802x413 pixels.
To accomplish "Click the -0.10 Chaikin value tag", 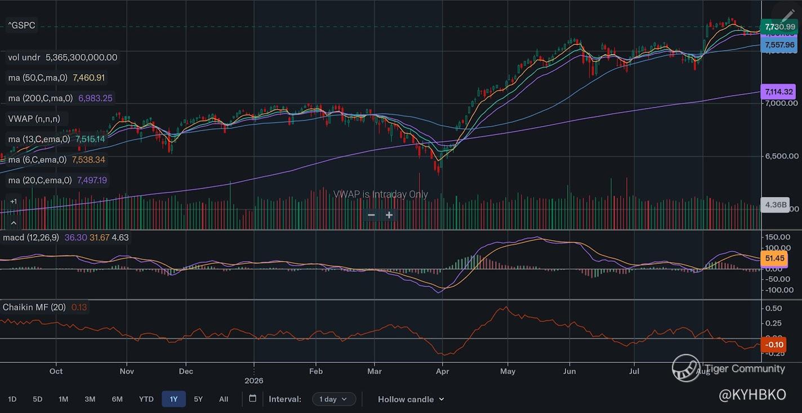I will point(773,345).
